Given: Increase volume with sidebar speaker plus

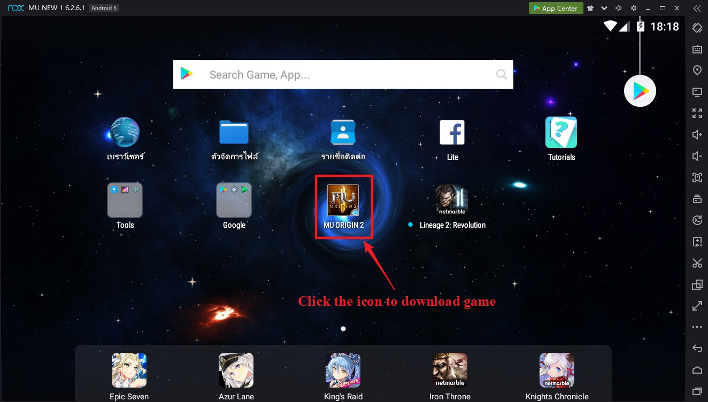Looking at the screenshot, I should click(697, 135).
